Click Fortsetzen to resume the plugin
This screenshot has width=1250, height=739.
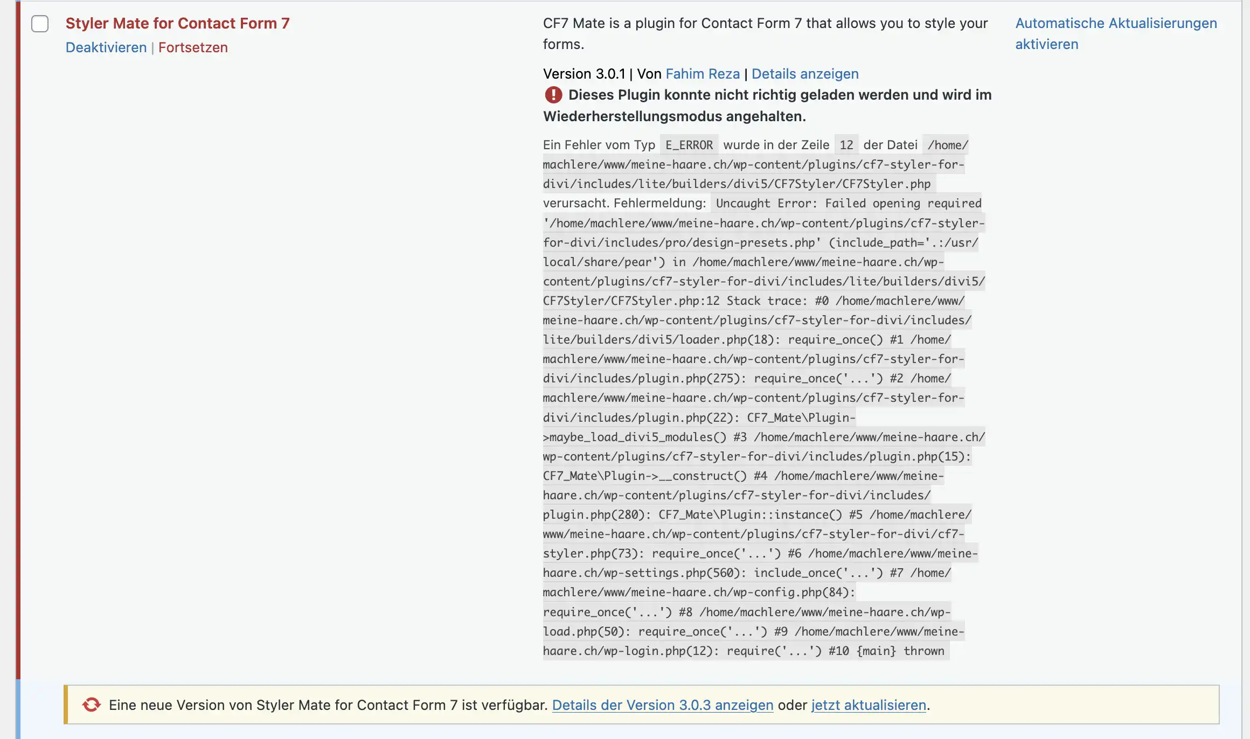[193, 47]
